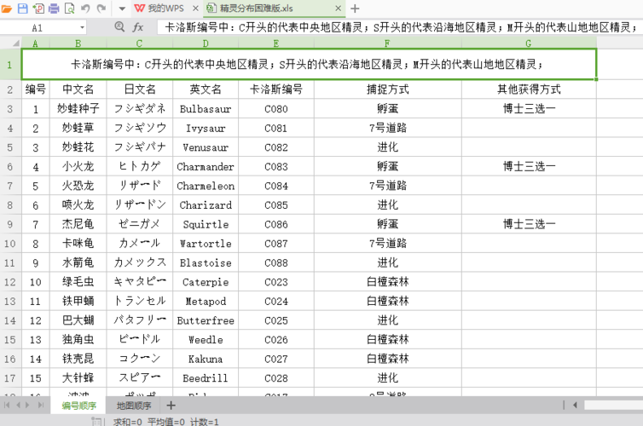Select the cell containing Squirtle

[x=206, y=224]
